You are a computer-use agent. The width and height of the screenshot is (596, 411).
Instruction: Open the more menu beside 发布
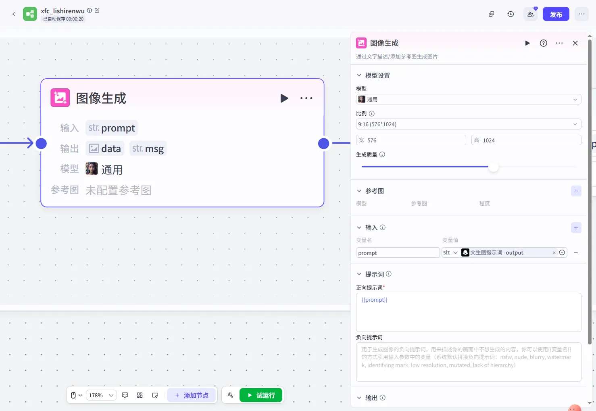click(x=581, y=14)
